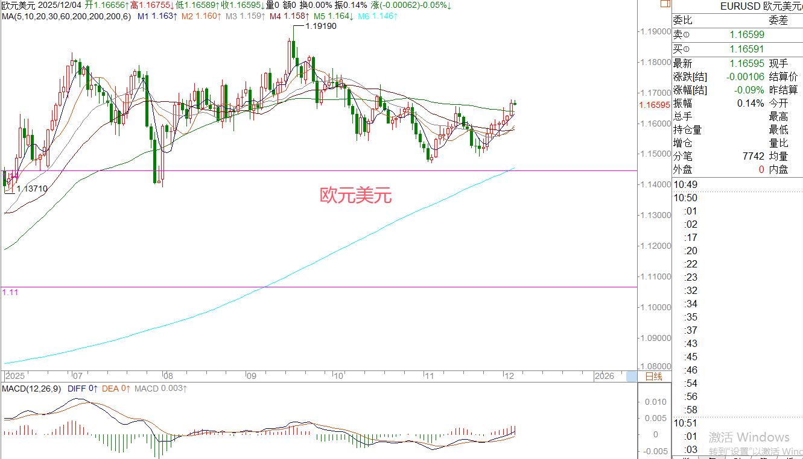
Task: Click the M6 1.146 moving average legend
Action: click(x=377, y=15)
